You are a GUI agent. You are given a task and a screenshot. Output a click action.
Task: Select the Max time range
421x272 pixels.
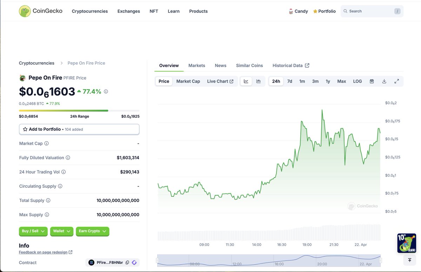click(342, 81)
